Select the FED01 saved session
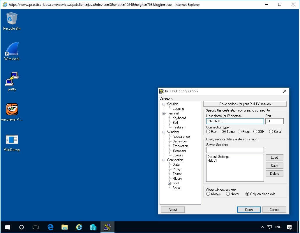The image size is (300, 233). coord(212,160)
